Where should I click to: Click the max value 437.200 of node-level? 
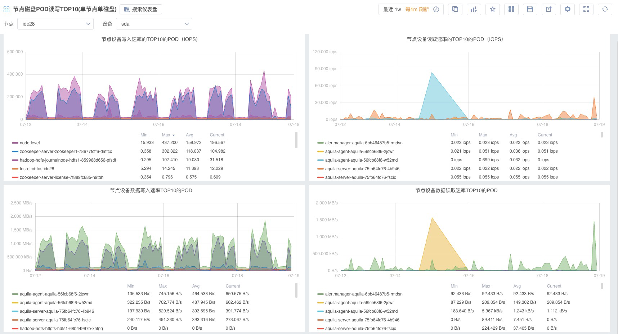tap(170, 143)
